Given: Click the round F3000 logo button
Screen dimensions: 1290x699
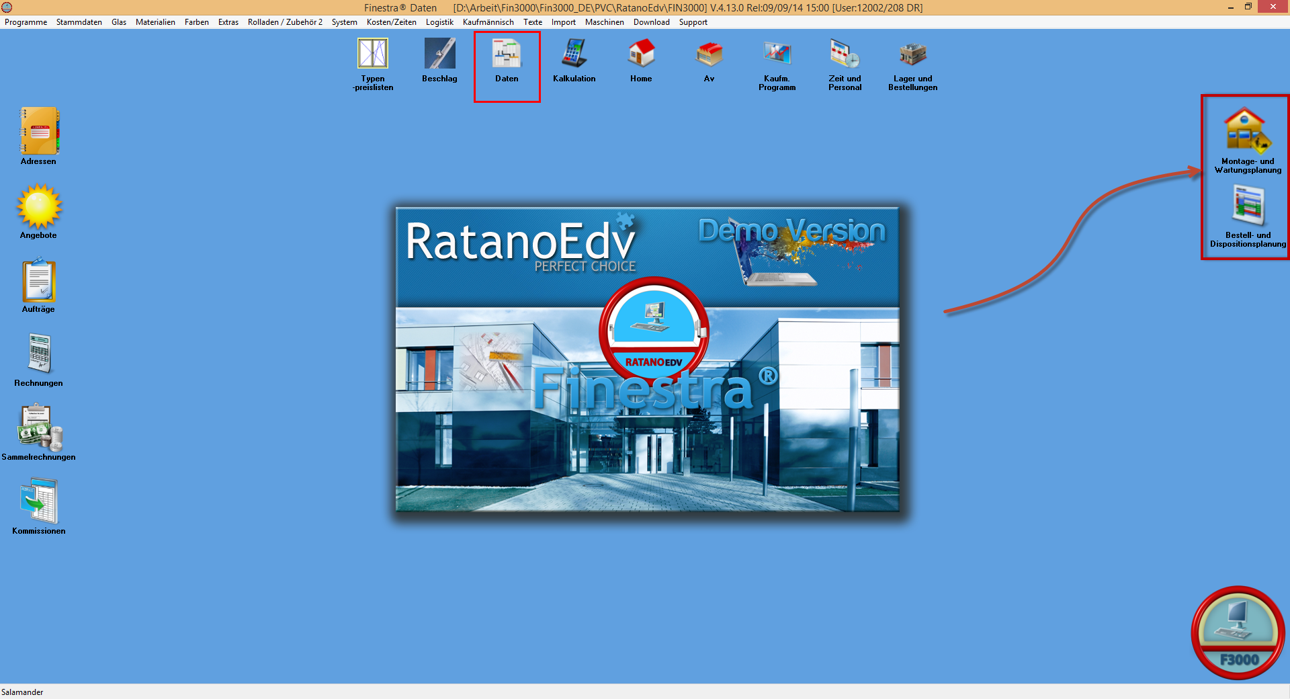Looking at the screenshot, I should point(1238,632).
